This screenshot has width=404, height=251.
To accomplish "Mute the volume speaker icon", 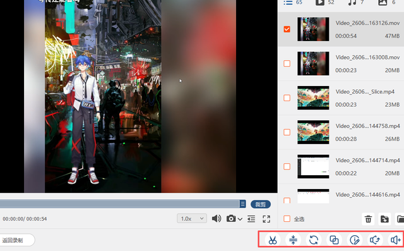I will (x=217, y=219).
